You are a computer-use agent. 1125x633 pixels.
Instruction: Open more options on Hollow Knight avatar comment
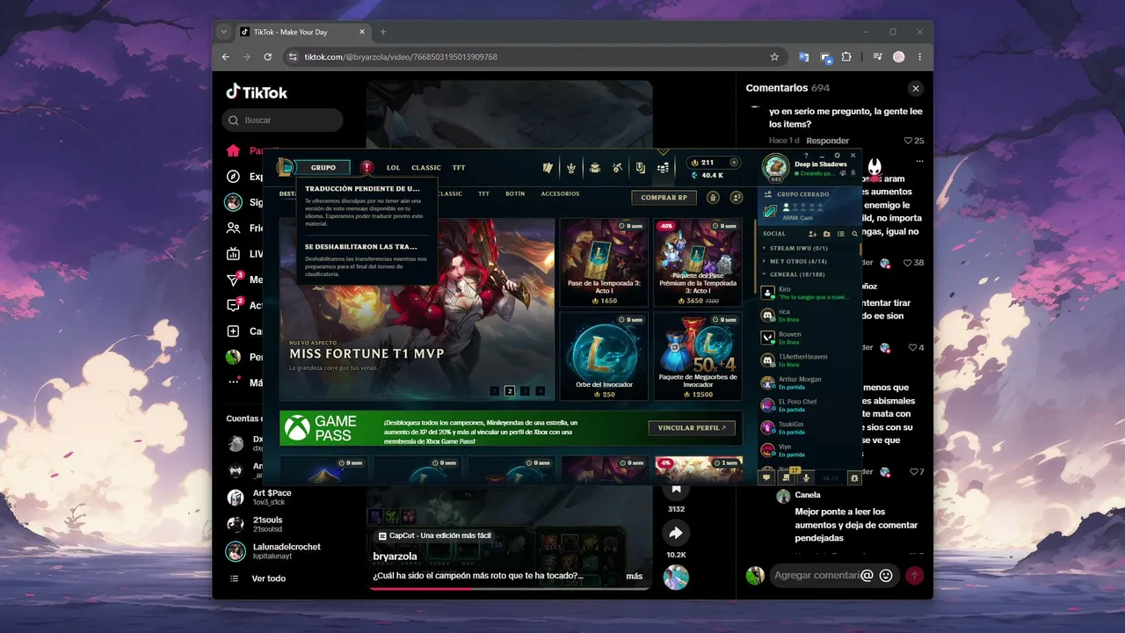920,162
